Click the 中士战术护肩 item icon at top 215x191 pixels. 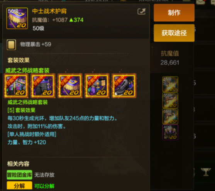point(17,19)
